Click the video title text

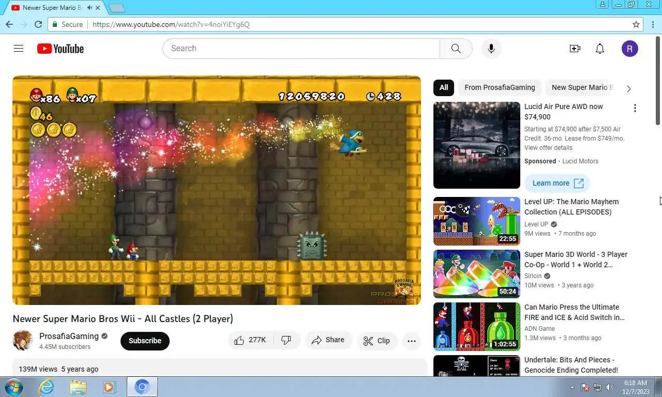coord(123,319)
